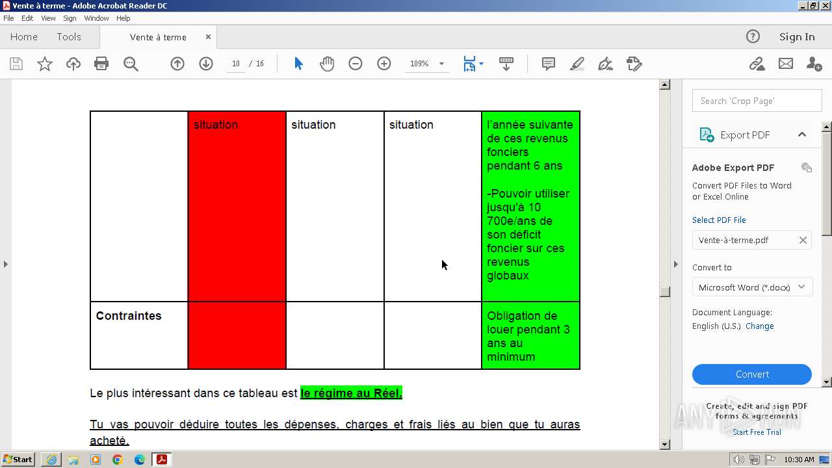Image resolution: width=832 pixels, height=468 pixels.
Task: Click the Save file icon
Action: click(x=16, y=64)
